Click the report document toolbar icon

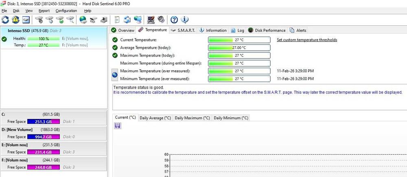(117, 19)
